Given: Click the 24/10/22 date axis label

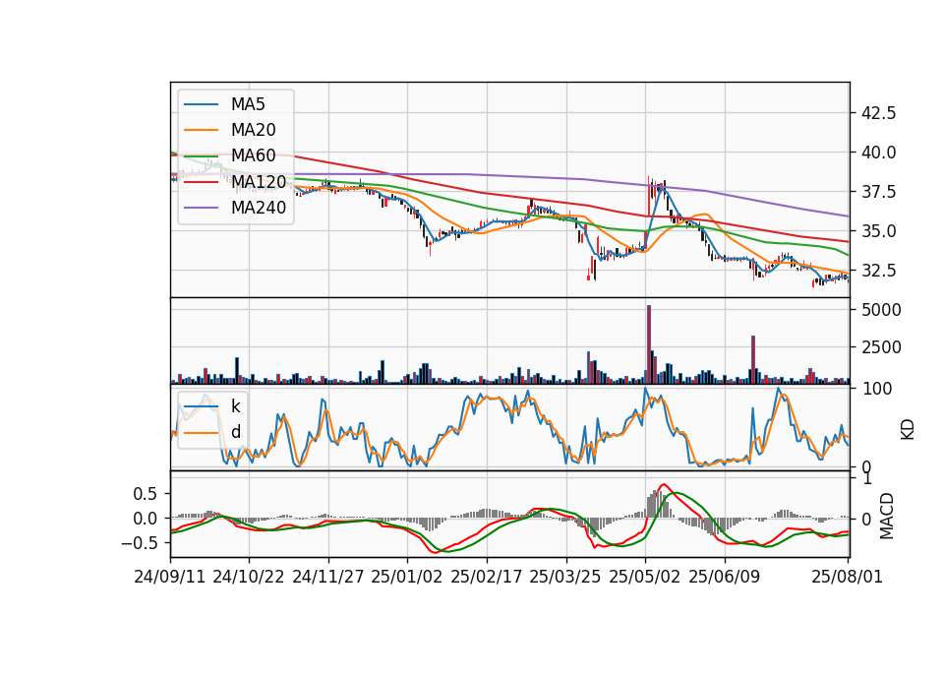Looking at the screenshot, I should click(249, 577).
